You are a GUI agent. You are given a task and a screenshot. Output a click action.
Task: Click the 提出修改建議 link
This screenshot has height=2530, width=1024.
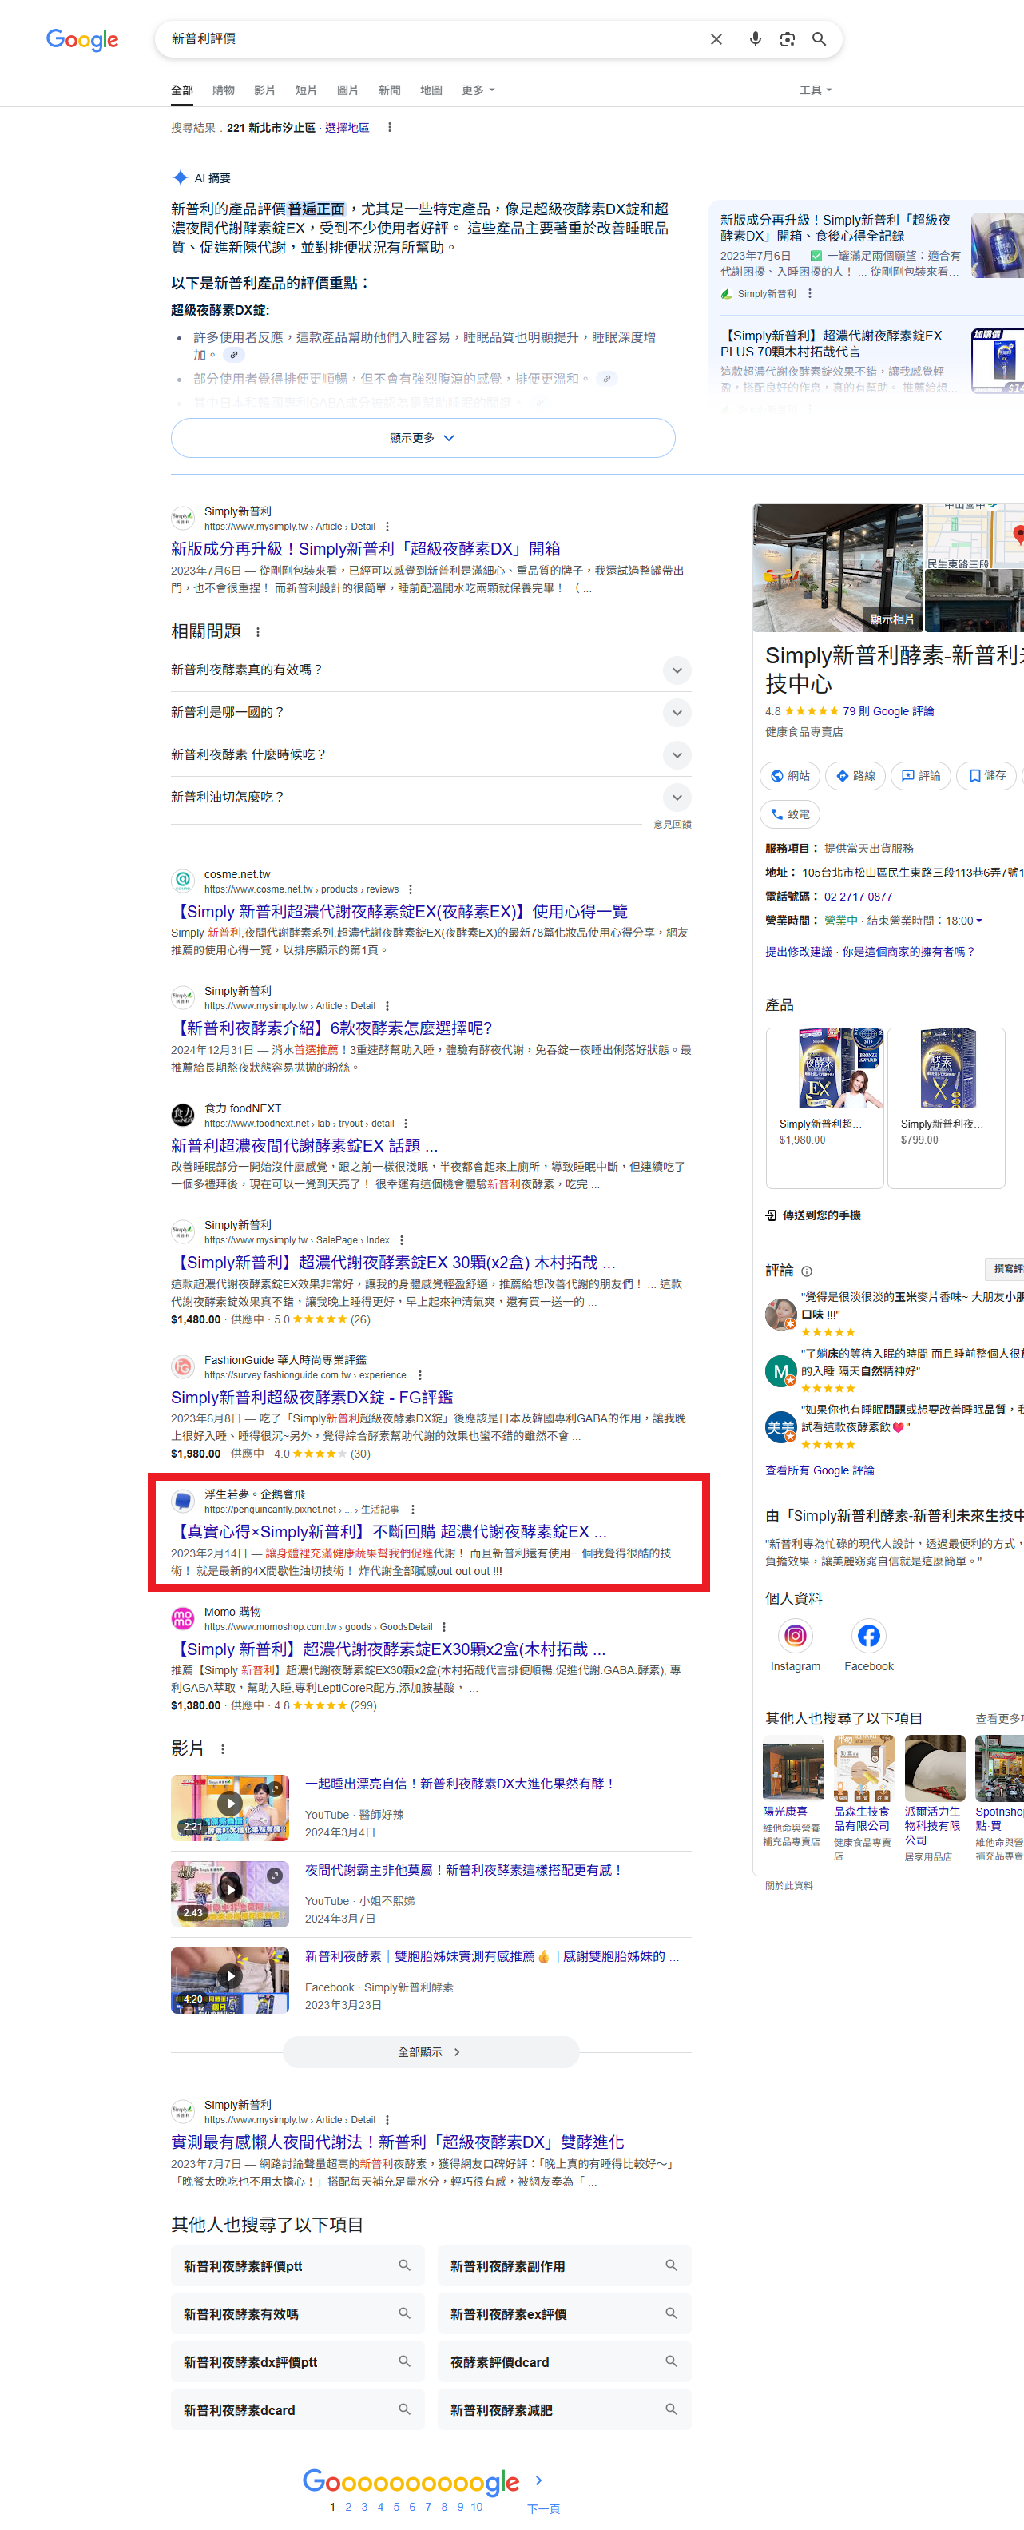coord(798,952)
